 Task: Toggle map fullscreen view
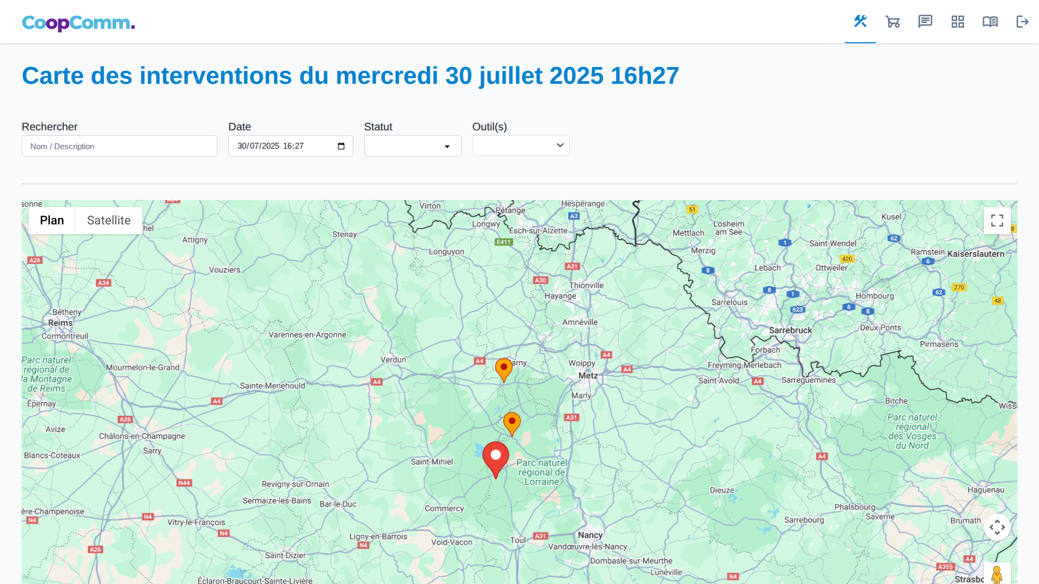point(997,221)
